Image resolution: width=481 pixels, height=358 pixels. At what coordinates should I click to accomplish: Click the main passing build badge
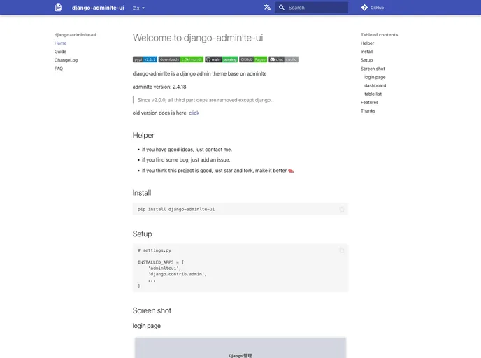click(221, 59)
